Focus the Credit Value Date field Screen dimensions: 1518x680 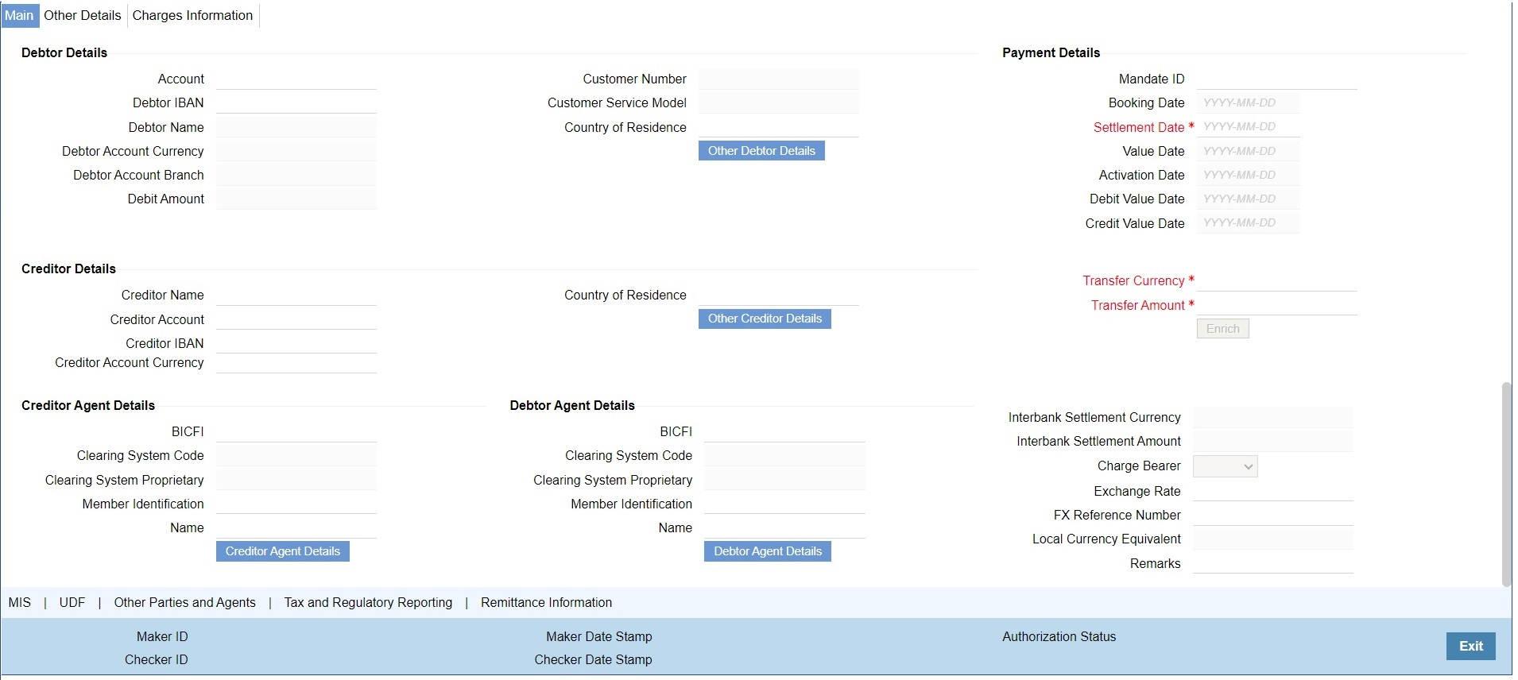[x=1249, y=223]
